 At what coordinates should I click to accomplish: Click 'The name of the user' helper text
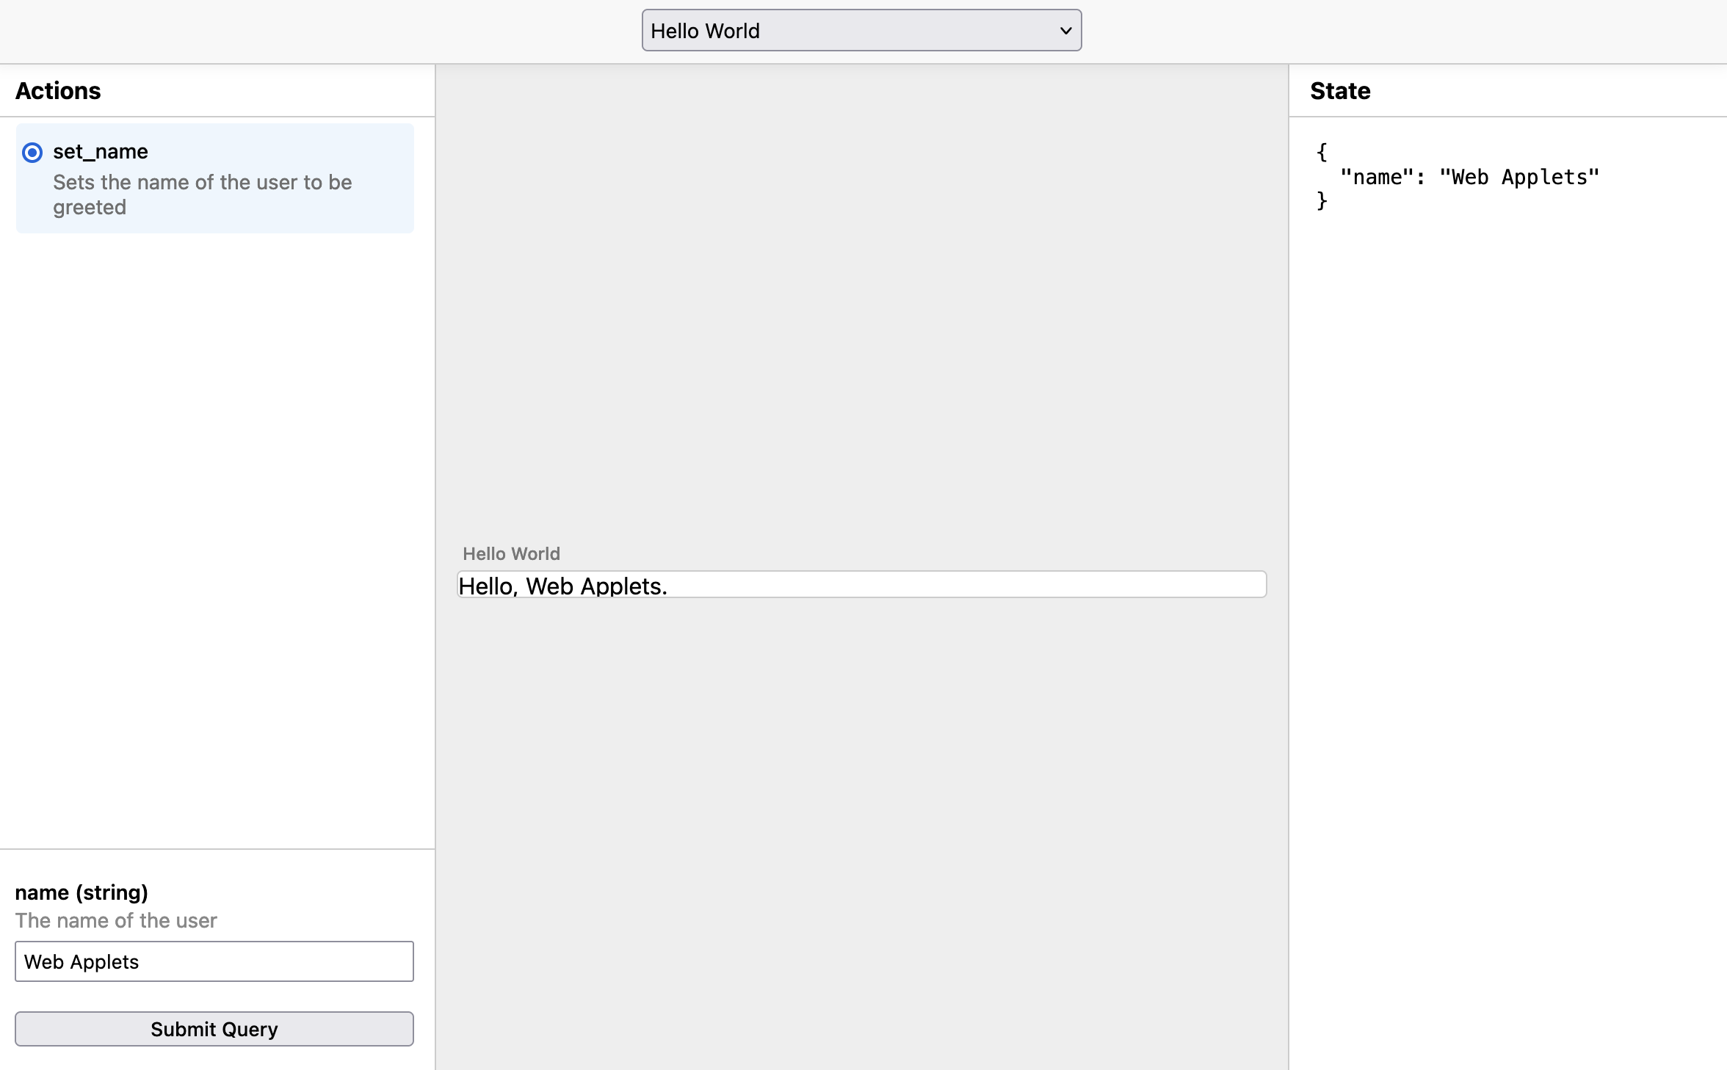tap(116, 920)
